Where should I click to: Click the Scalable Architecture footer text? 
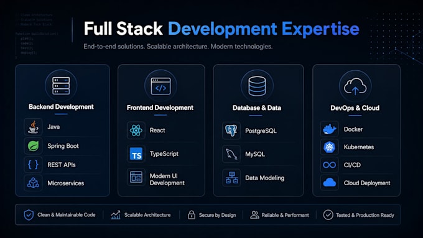147,215
